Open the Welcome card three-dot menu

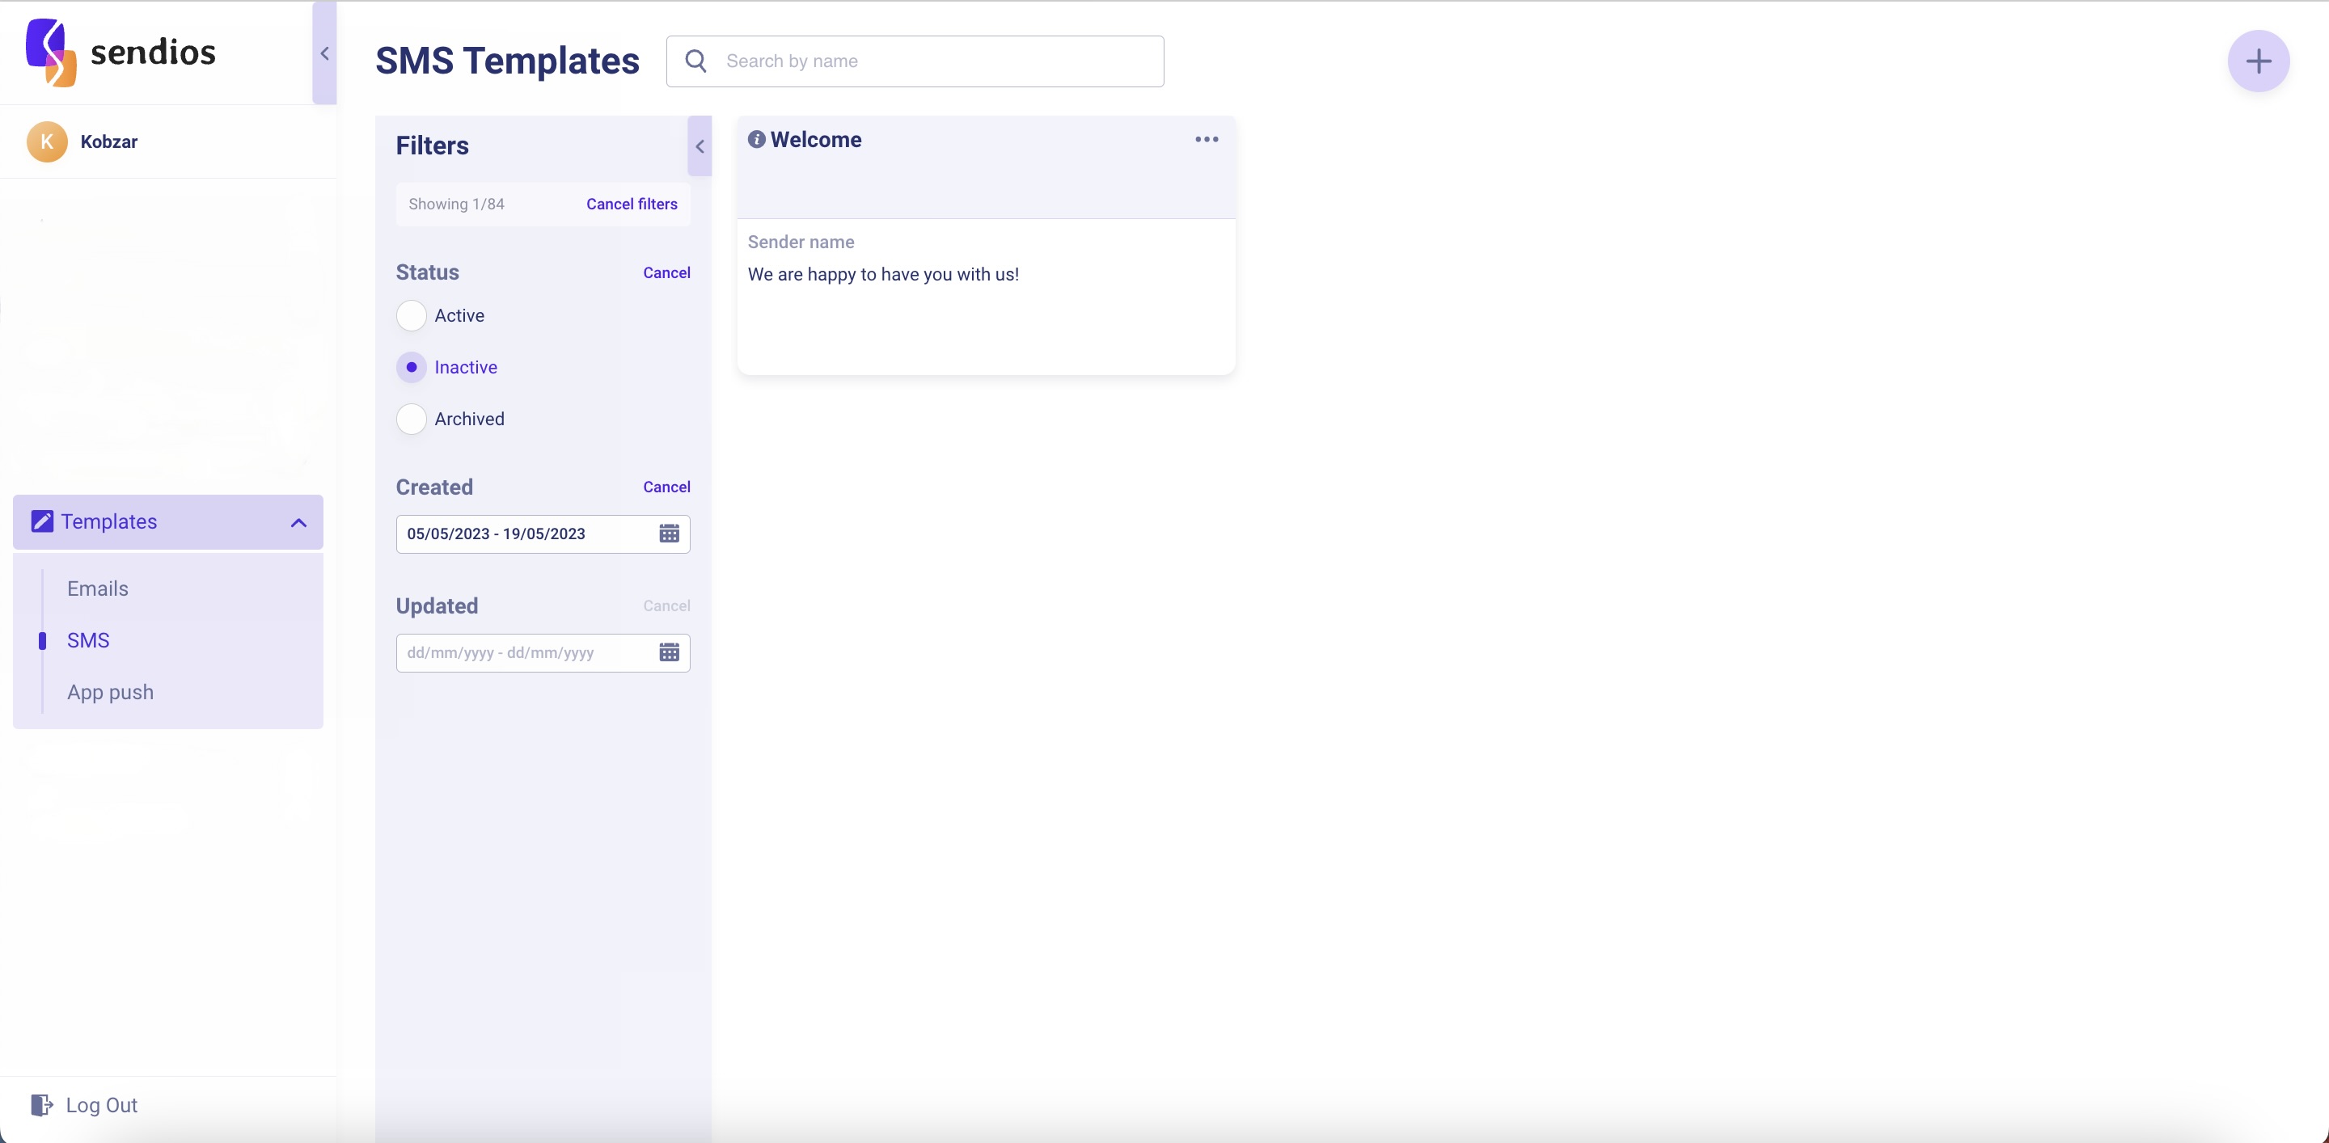click(x=1206, y=139)
